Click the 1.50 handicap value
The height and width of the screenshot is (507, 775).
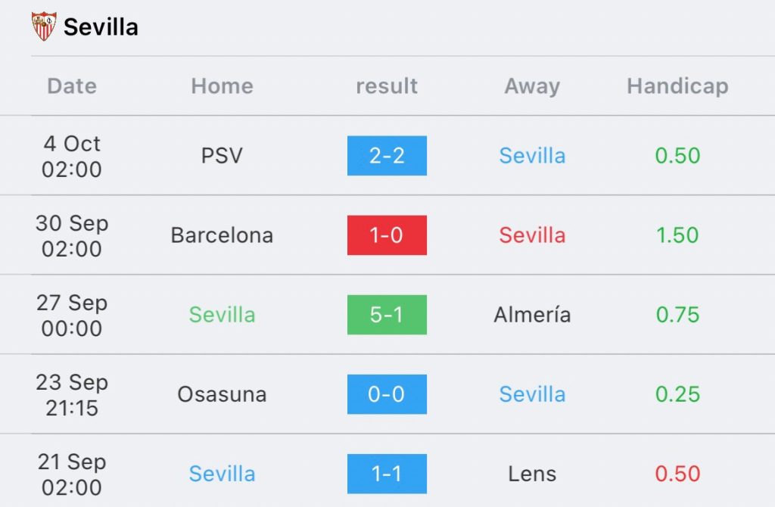(677, 235)
